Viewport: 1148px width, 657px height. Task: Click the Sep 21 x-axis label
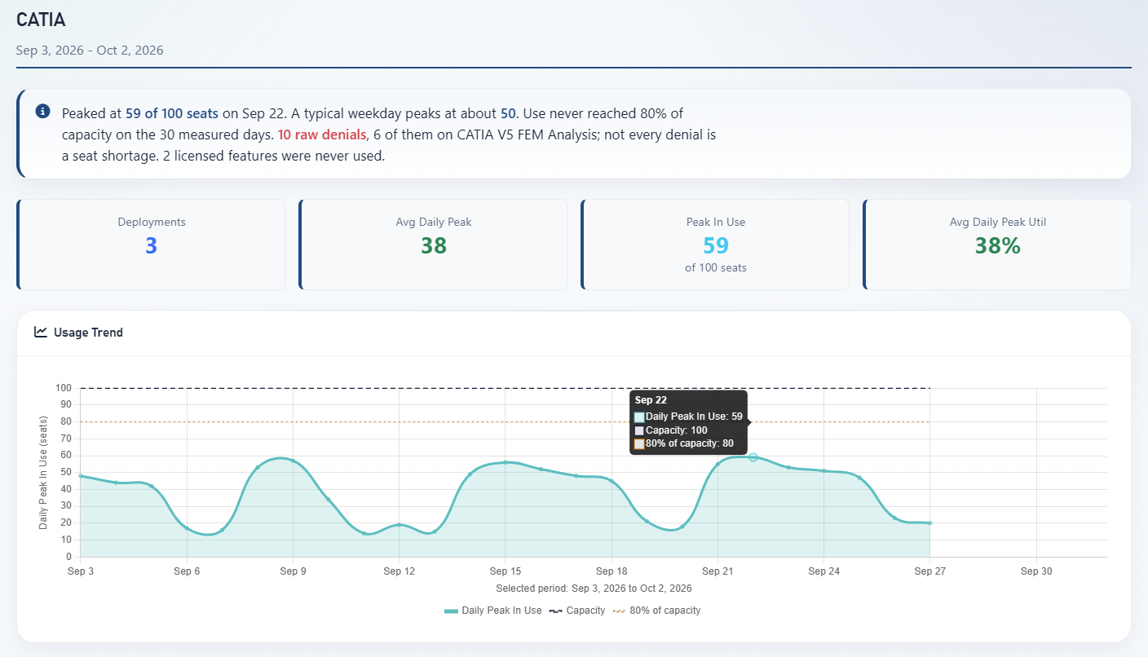click(x=717, y=571)
